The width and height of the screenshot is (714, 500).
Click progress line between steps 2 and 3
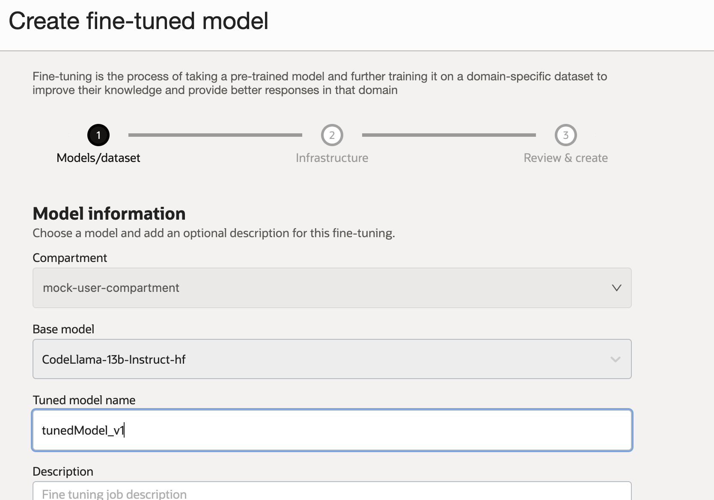click(449, 135)
